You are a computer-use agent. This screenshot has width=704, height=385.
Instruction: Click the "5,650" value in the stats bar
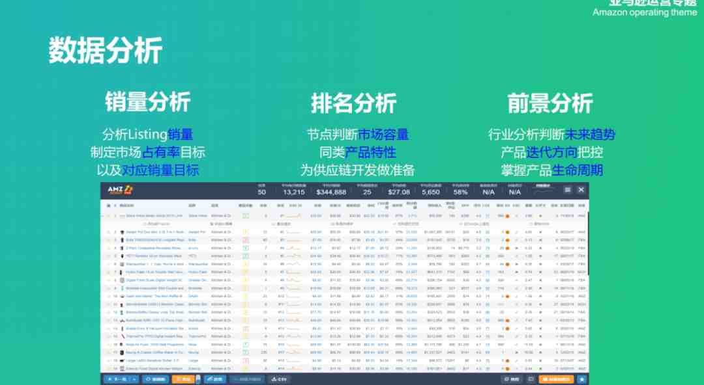click(x=431, y=192)
